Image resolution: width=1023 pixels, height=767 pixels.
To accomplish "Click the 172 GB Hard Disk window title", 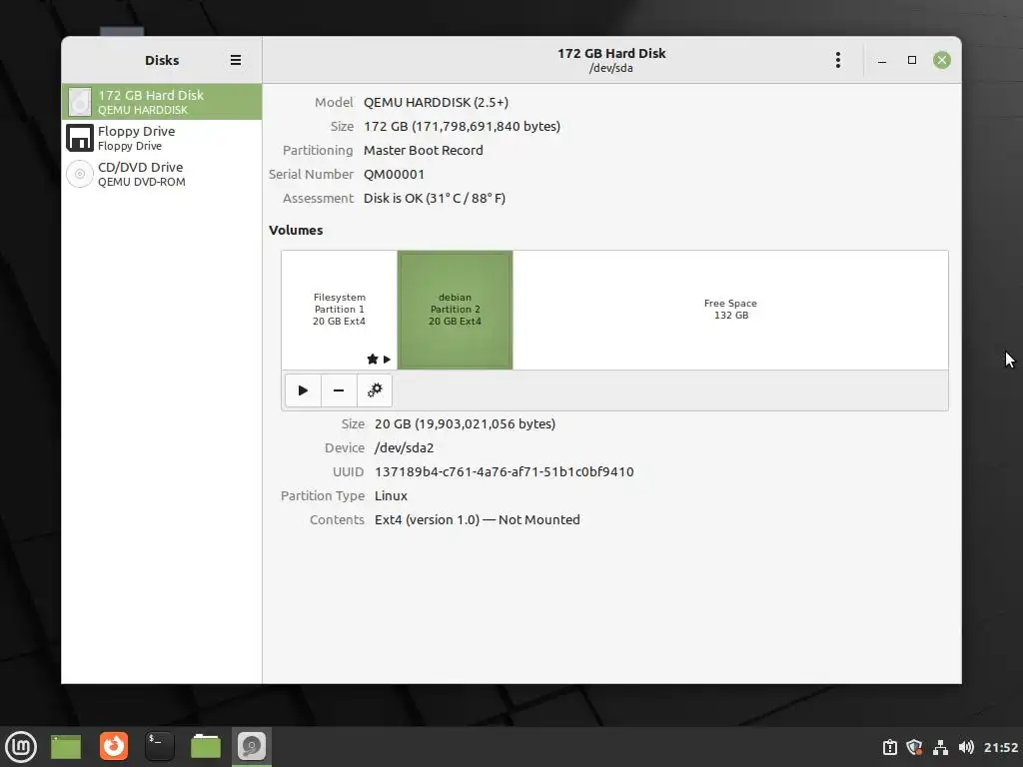I will [611, 54].
